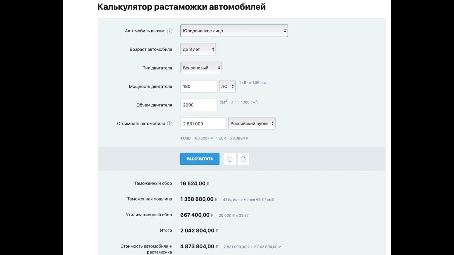The height and width of the screenshot is (255, 454).
Task: Expand the до 3 лет age dropdown
Action: point(198,49)
